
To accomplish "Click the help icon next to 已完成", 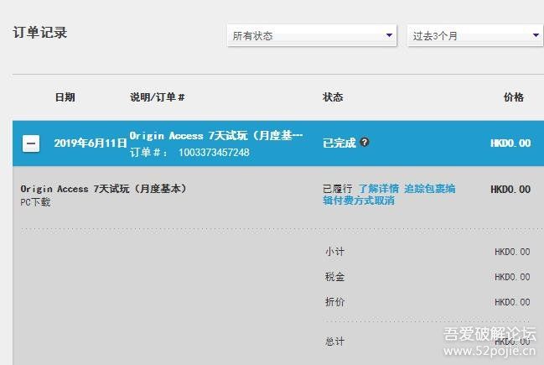I will tap(365, 142).
